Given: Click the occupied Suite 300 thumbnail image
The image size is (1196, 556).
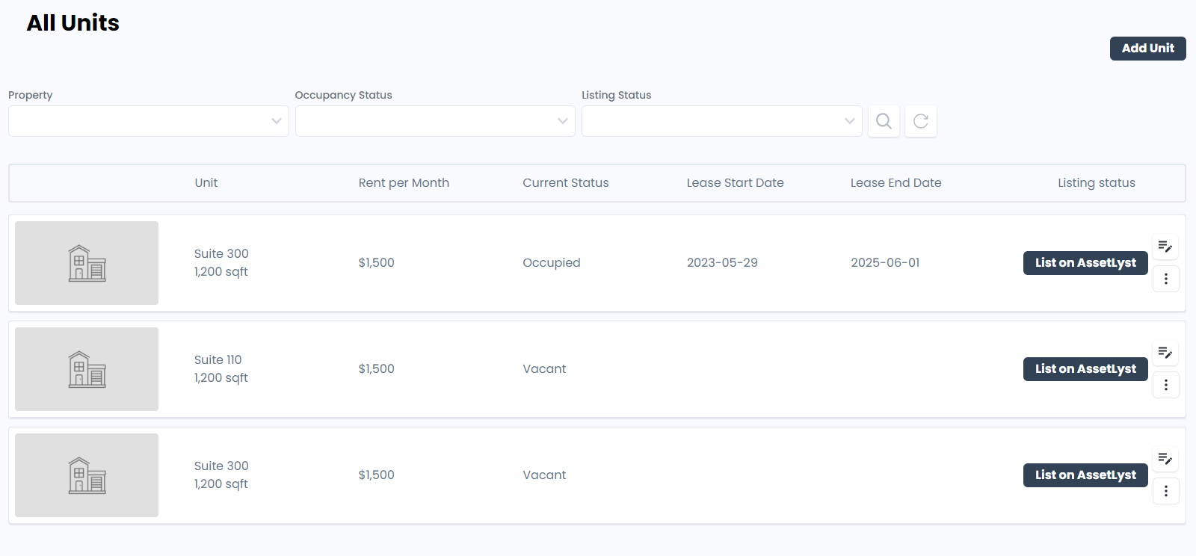Looking at the screenshot, I should pyautogui.click(x=87, y=263).
